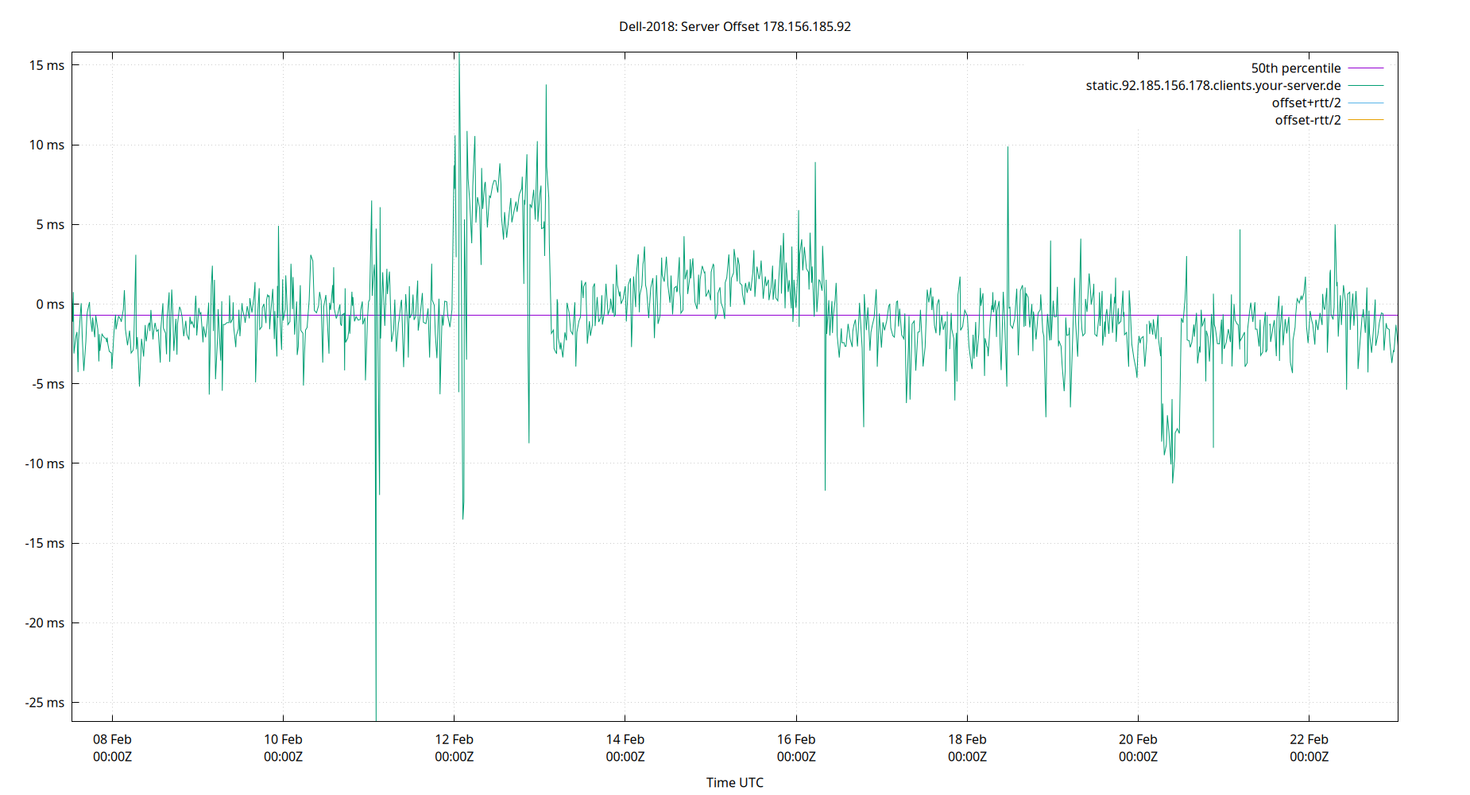Select the 12 Feb tick label

click(455, 739)
